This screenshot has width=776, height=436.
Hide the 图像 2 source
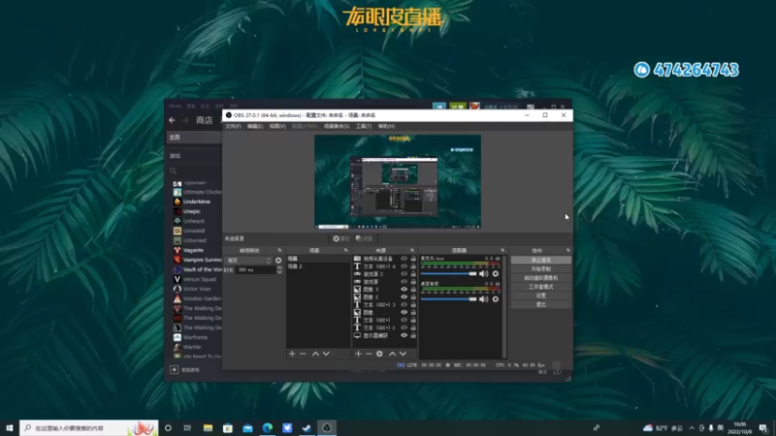pos(404,297)
